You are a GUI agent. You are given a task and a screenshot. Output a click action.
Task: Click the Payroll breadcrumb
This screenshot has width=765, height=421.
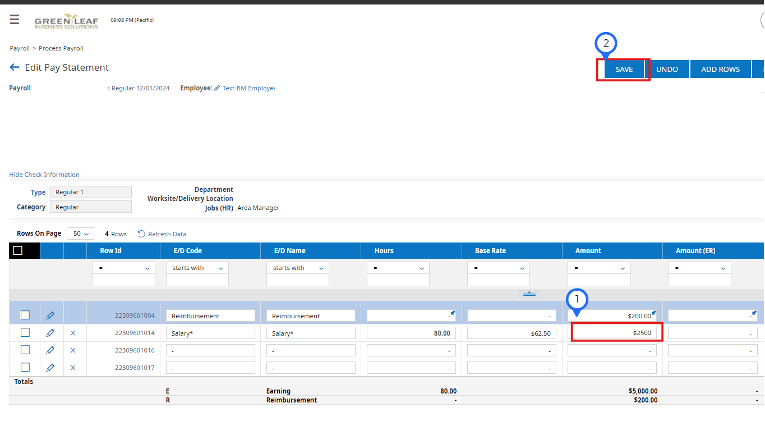click(x=20, y=48)
